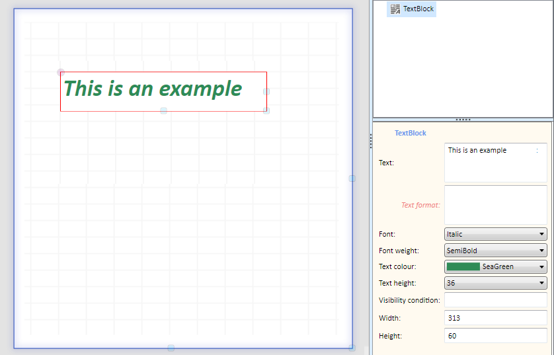Click the text block's top-left pink anchor handle

pos(61,73)
